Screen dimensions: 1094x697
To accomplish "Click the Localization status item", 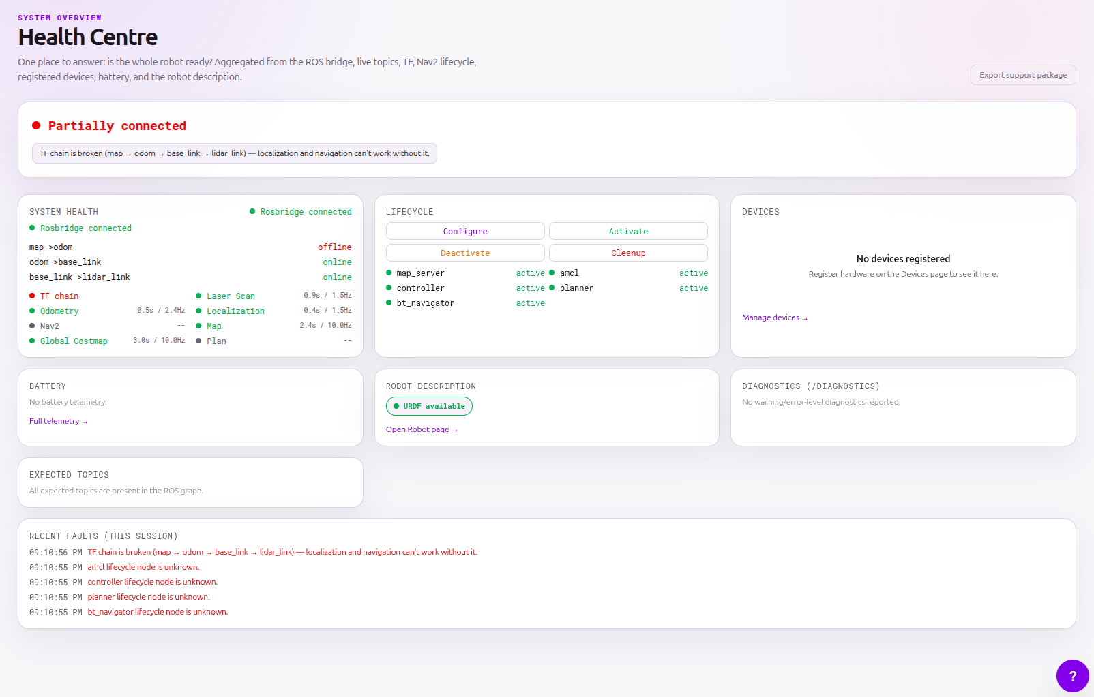I will click(273, 311).
